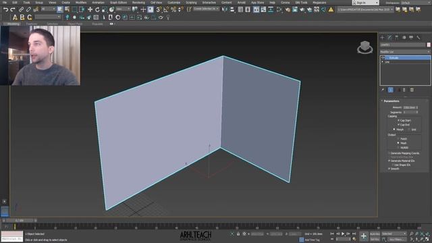432x243 pixels.
Task: Toggle Show End Result icon in stack
Action: pyautogui.click(x=391, y=90)
